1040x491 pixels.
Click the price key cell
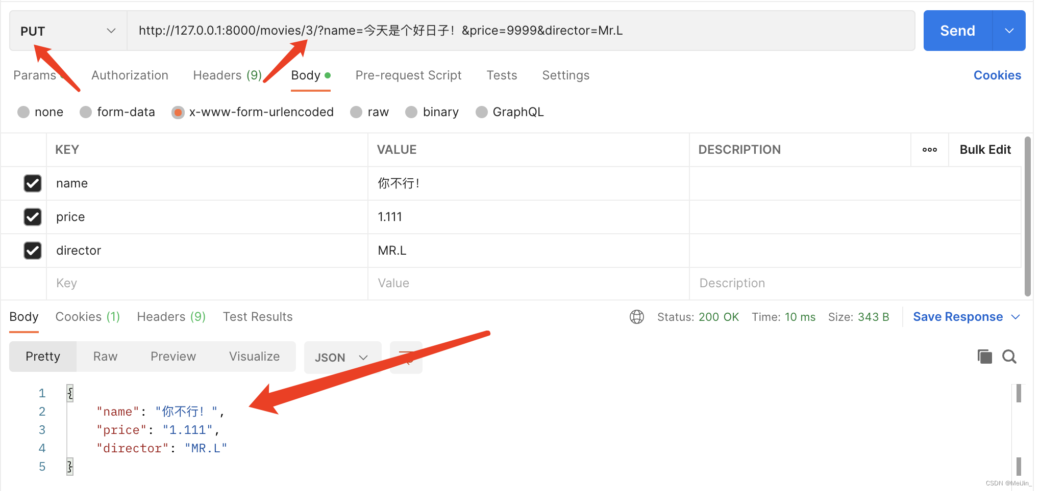(x=207, y=217)
